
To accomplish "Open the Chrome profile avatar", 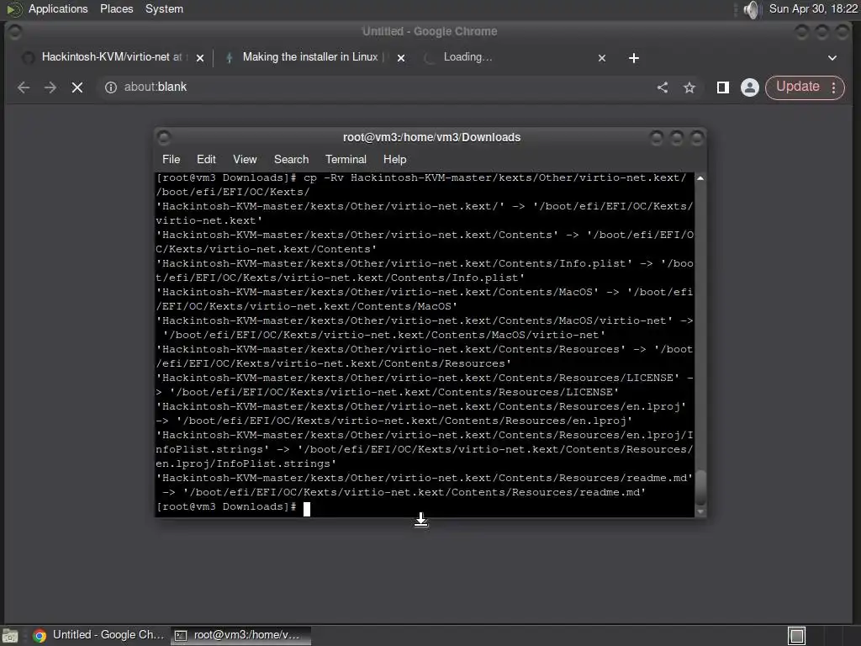I will (x=749, y=87).
